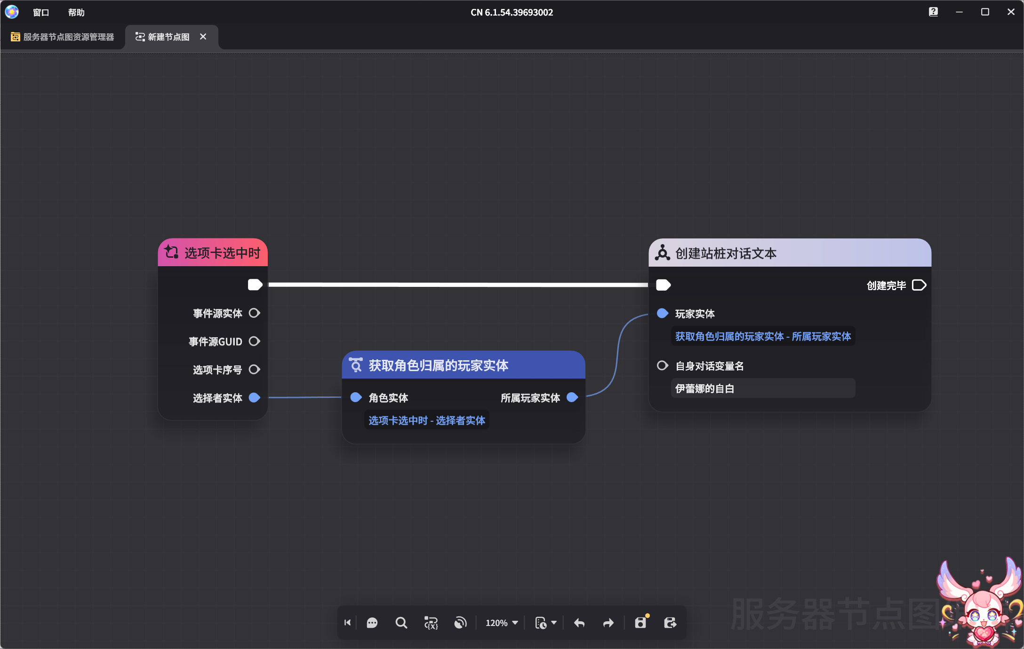Image resolution: width=1024 pixels, height=649 pixels.
Task: Open the 窗口 menu
Action: pos(40,12)
